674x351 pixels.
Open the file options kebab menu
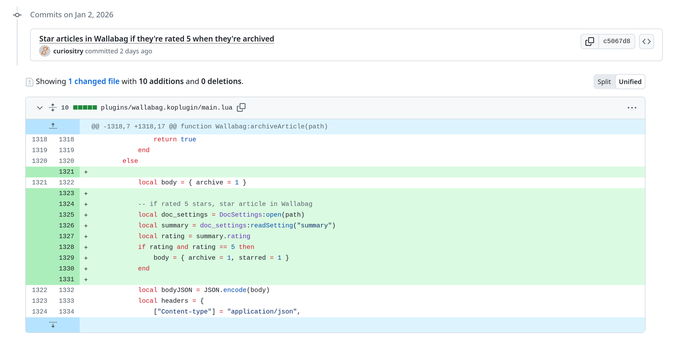point(632,107)
